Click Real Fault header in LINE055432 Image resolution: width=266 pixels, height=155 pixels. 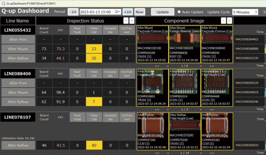(x=77, y=30)
